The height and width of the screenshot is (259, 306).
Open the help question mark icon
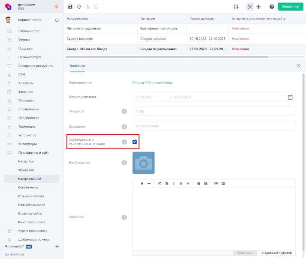point(272,7)
